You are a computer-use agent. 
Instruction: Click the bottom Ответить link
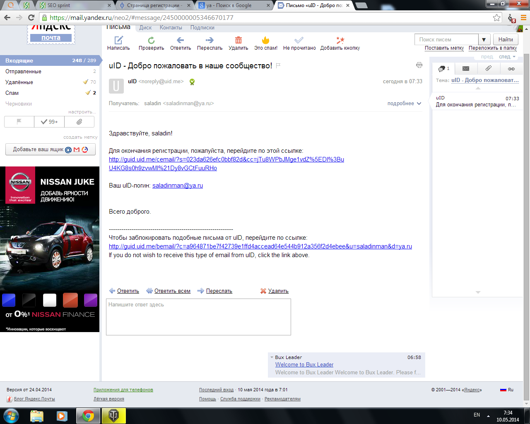tap(128, 291)
